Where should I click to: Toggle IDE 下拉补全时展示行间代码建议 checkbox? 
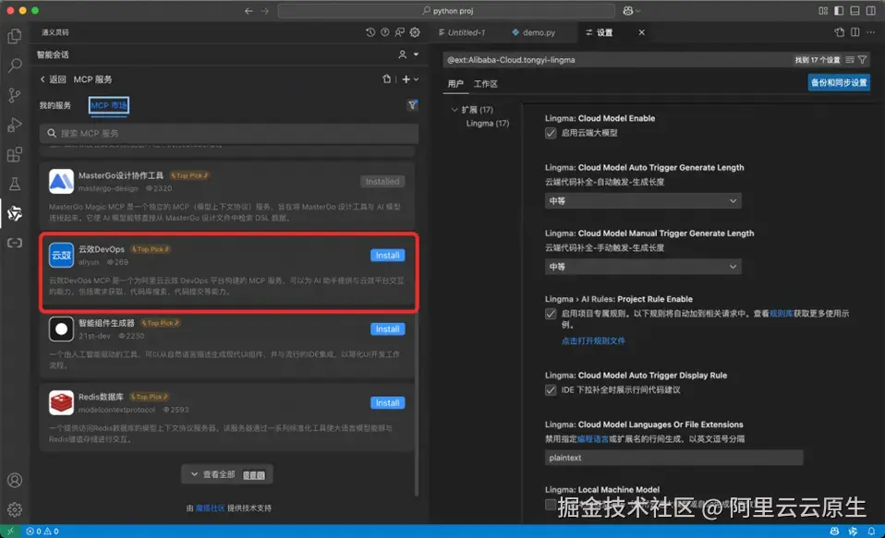(551, 390)
